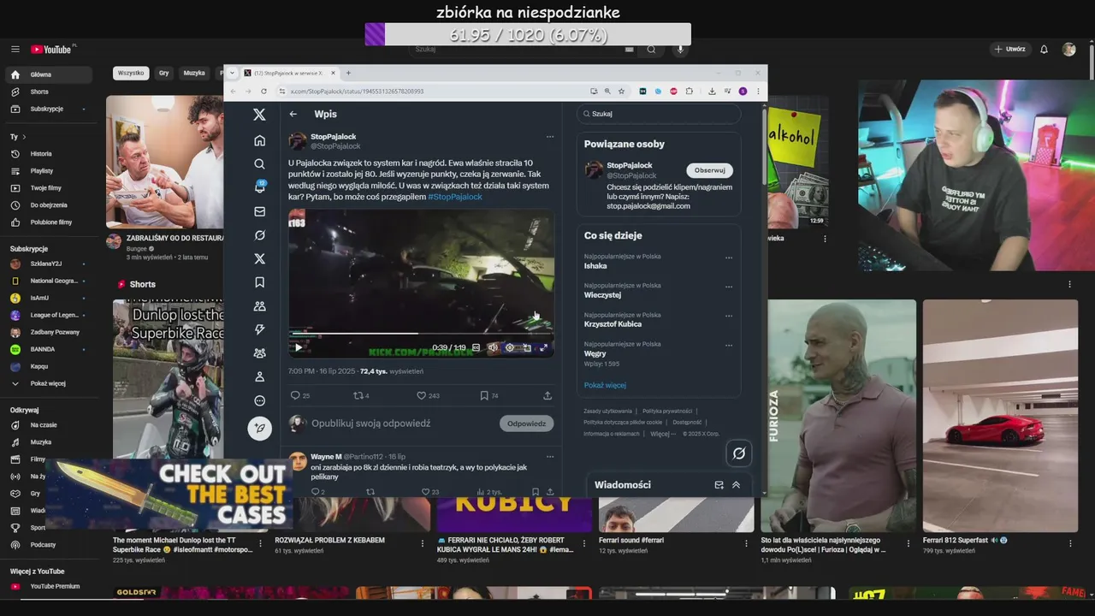Viewport: 1095px width, 616px height.
Task: Open more options for Węgry trend
Action: click(729, 346)
